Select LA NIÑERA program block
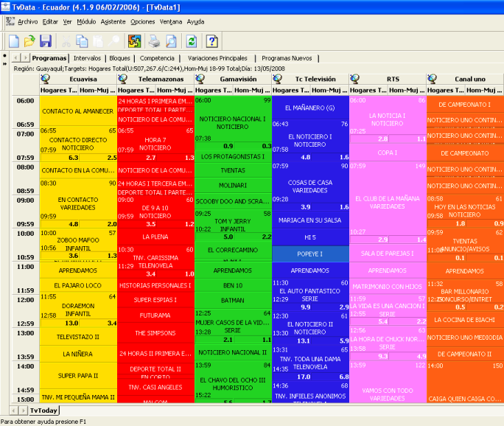This screenshot has width=504, height=426. point(78,354)
